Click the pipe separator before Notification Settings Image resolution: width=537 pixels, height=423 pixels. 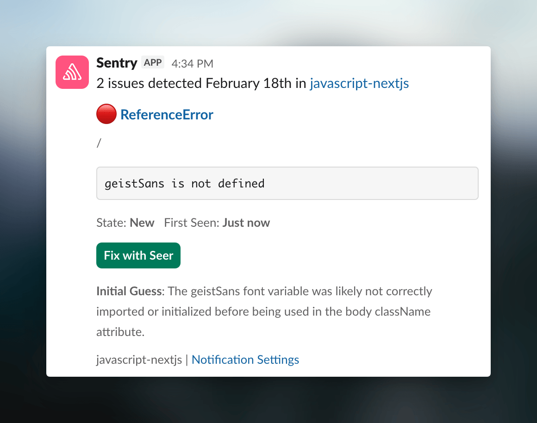click(187, 360)
